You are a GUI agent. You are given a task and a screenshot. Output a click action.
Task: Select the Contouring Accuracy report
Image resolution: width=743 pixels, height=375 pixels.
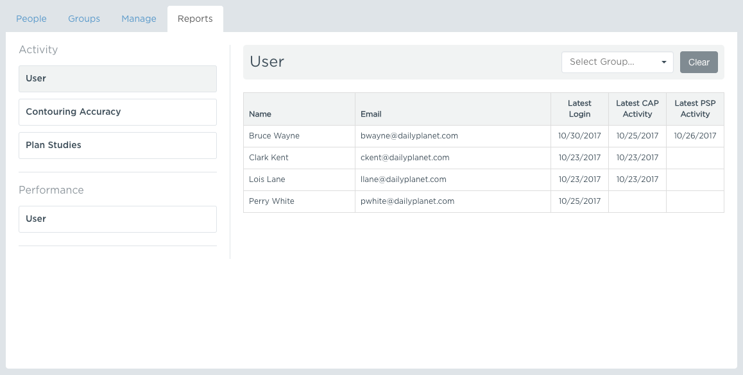(117, 112)
